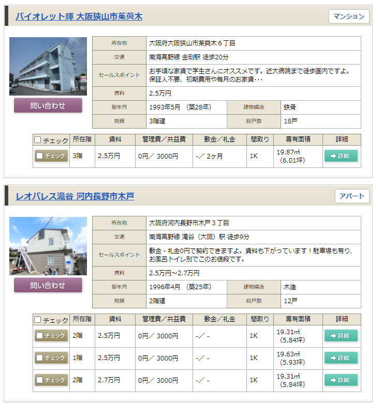This screenshot has width=382, height=406.
Task: View the レオパレス滝谷 building photo
Action: [48, 246]
